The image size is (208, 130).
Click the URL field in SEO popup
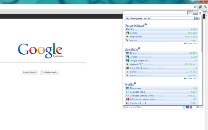coord(160,18)
